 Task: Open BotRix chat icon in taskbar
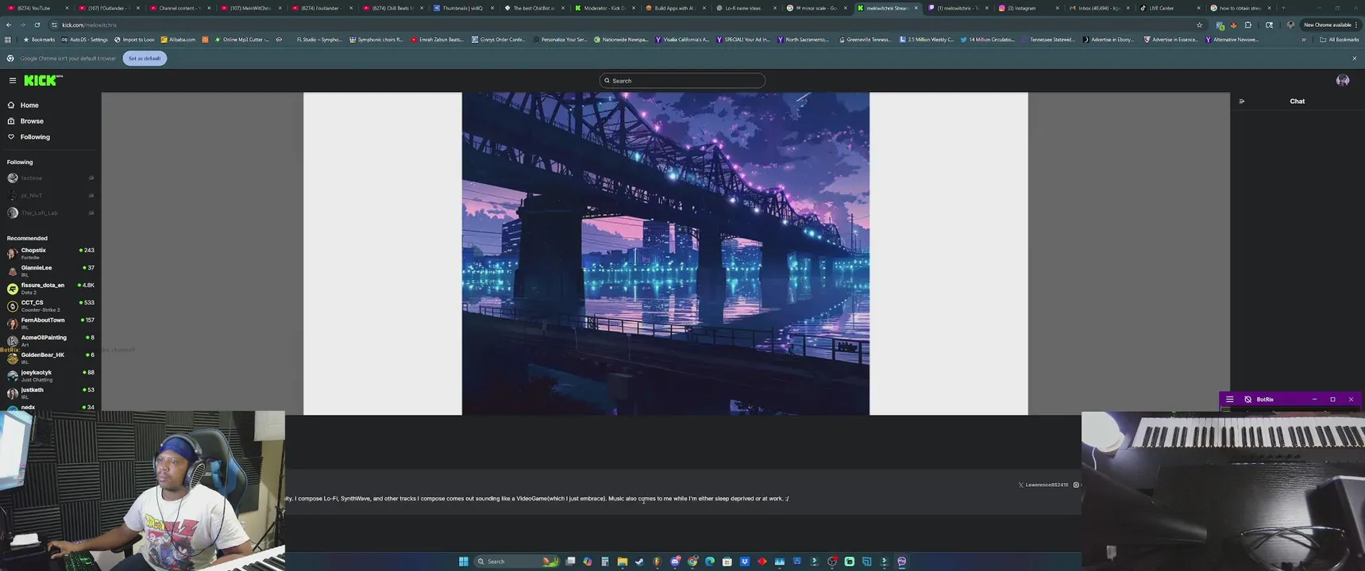pos(902,561)
